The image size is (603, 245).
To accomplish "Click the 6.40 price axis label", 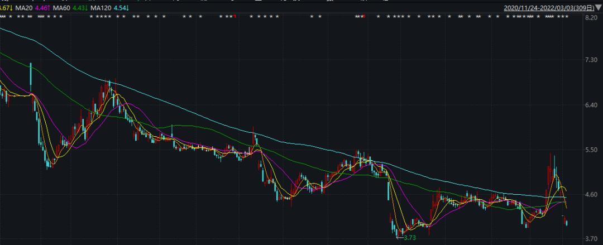I will pos(591,105).
